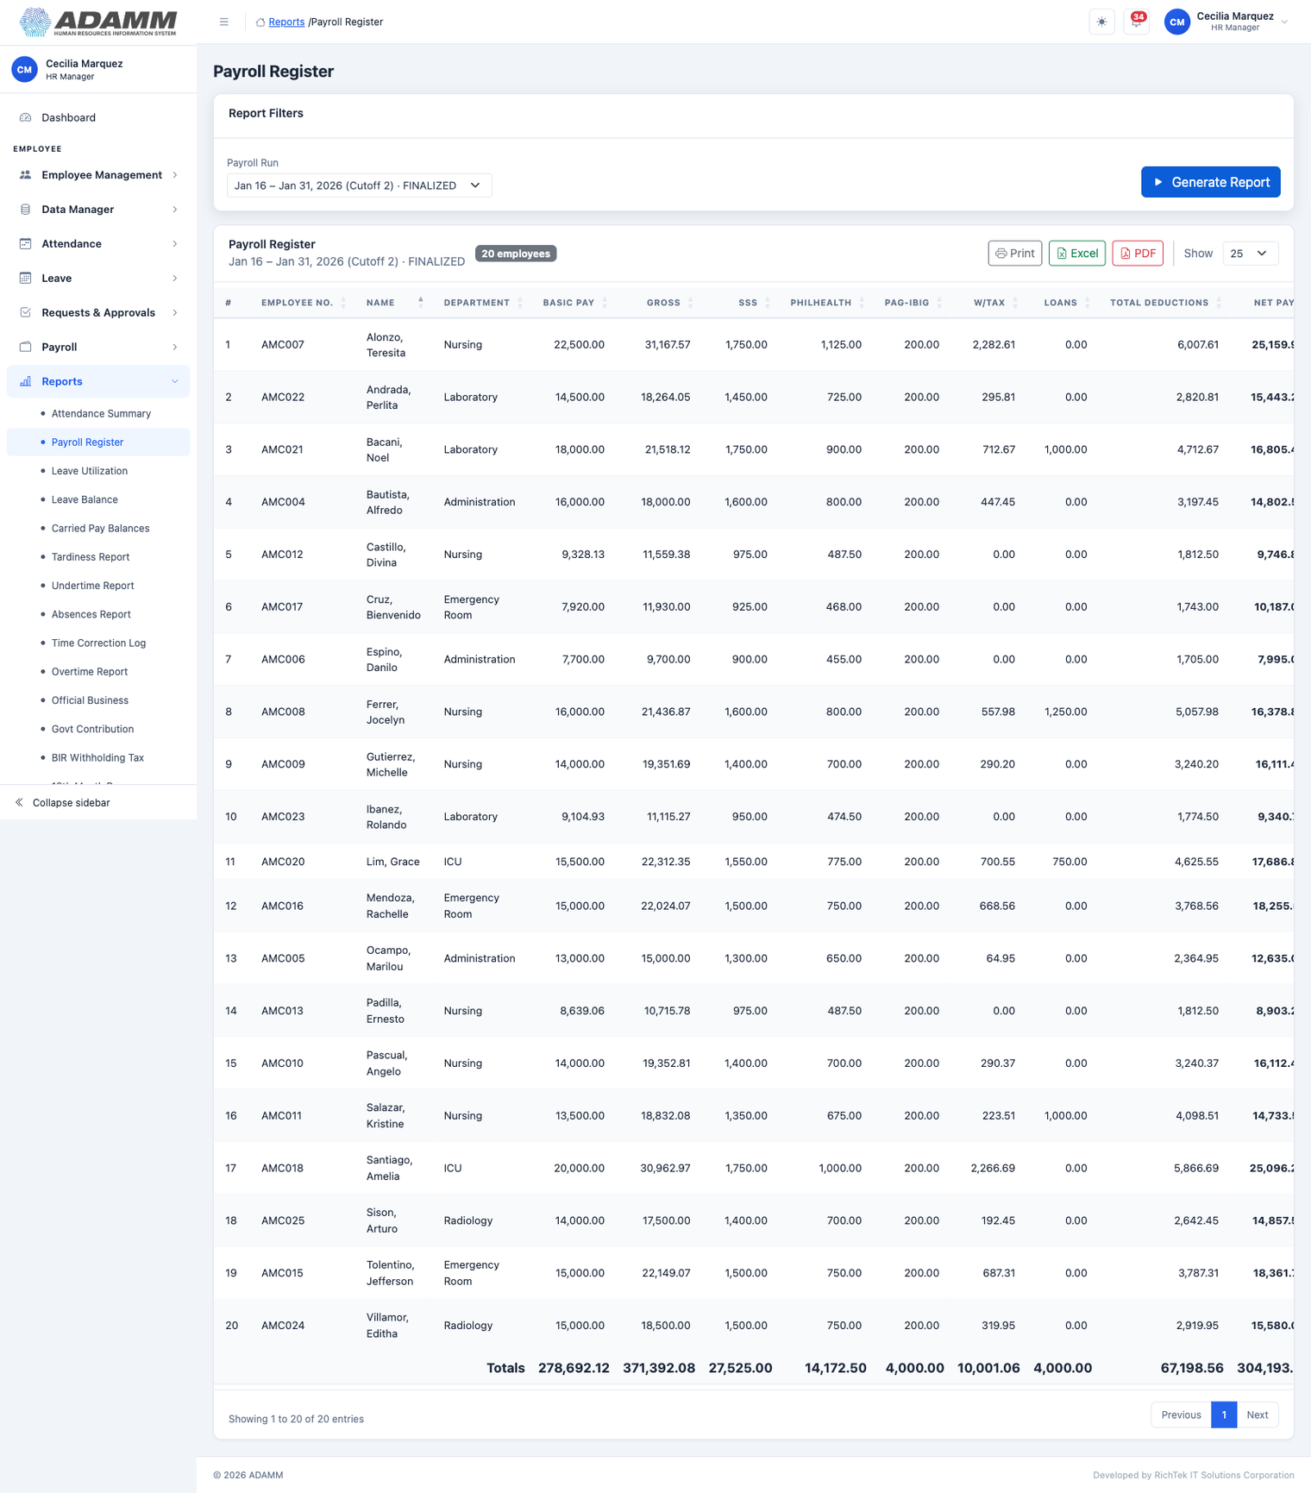
Task: Sort by W/Tax column arrows
Action: pos(1015,303)
